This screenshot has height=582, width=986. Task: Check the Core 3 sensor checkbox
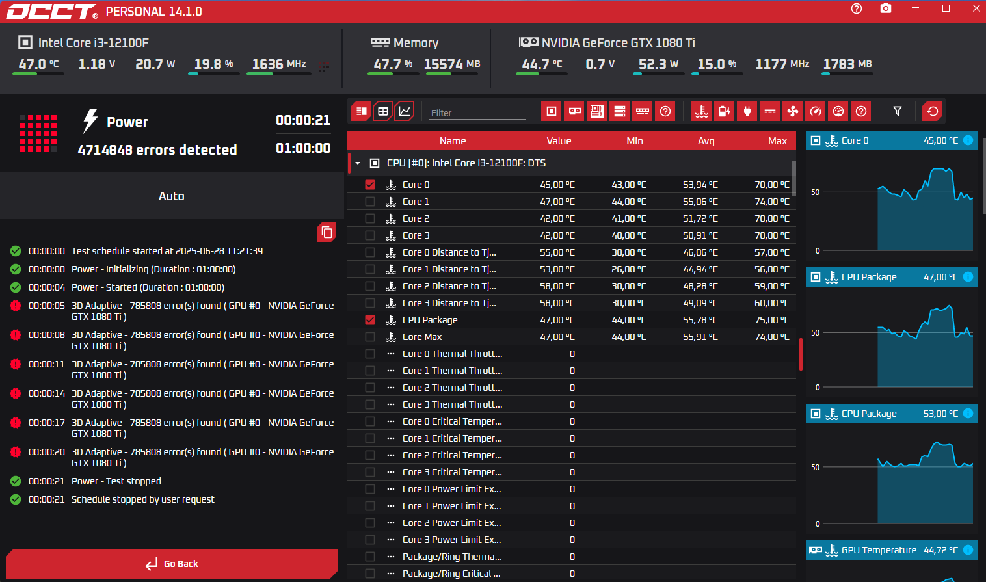(x=370, y=235)
